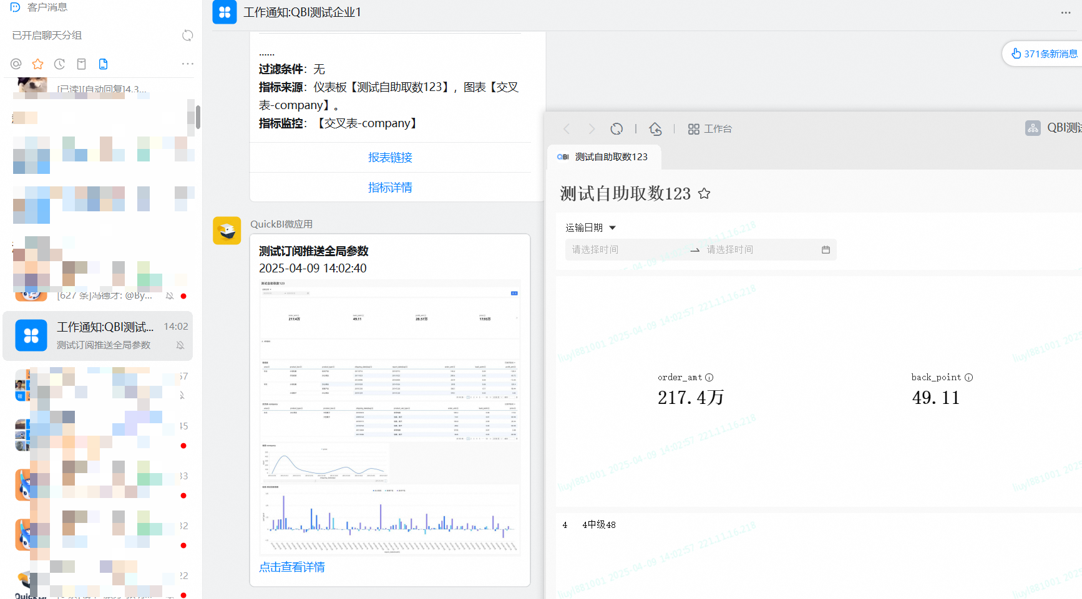Jump to 371条新消息 button
Viewport: 1082px width, 599px height.
[1044, 54]
